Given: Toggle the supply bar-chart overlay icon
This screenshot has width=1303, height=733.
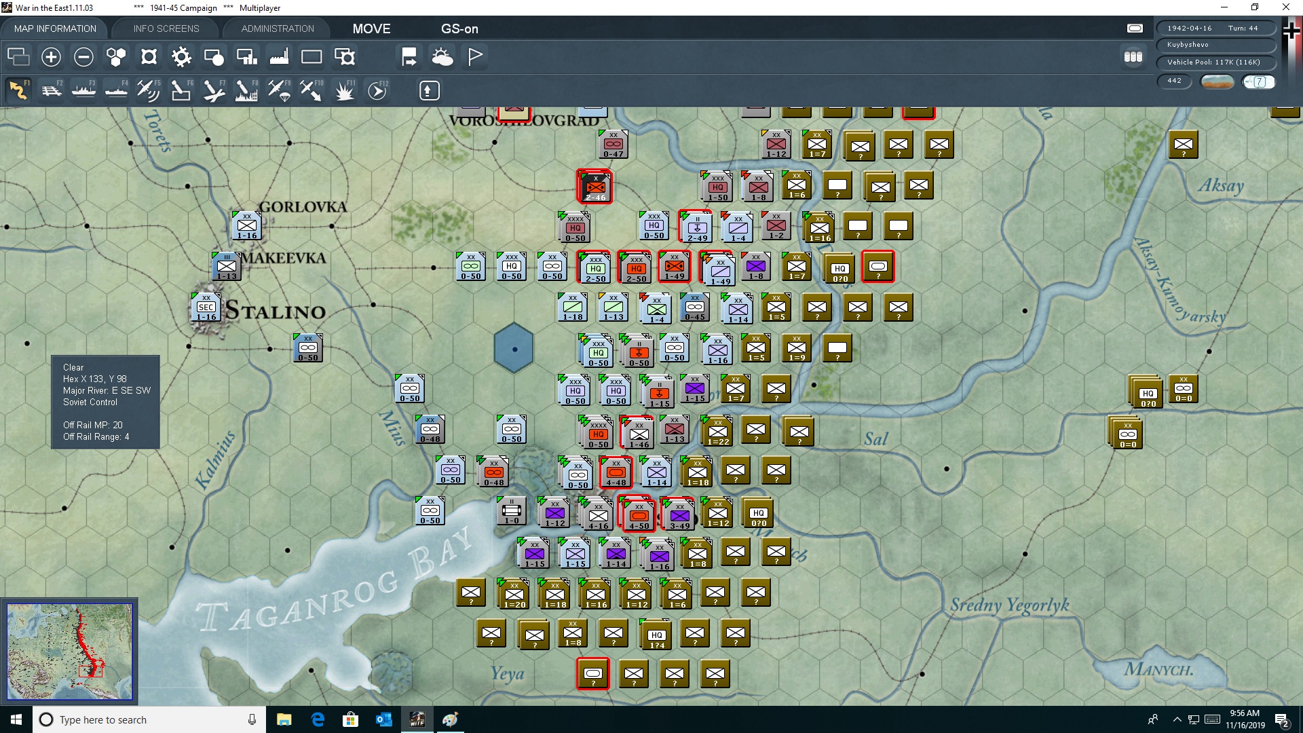Looking at the screenshot, I should pyautogui.click(x=246, y=57).
